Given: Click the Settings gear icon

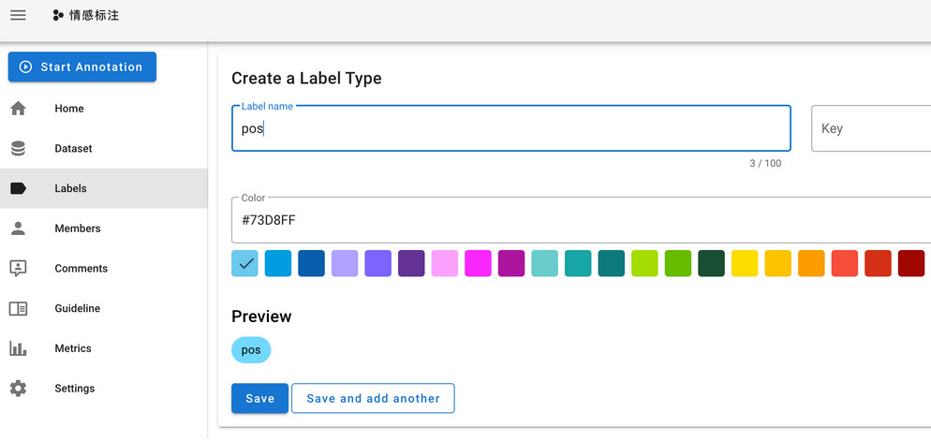Looking at the screenshot, I should [18, 389].
